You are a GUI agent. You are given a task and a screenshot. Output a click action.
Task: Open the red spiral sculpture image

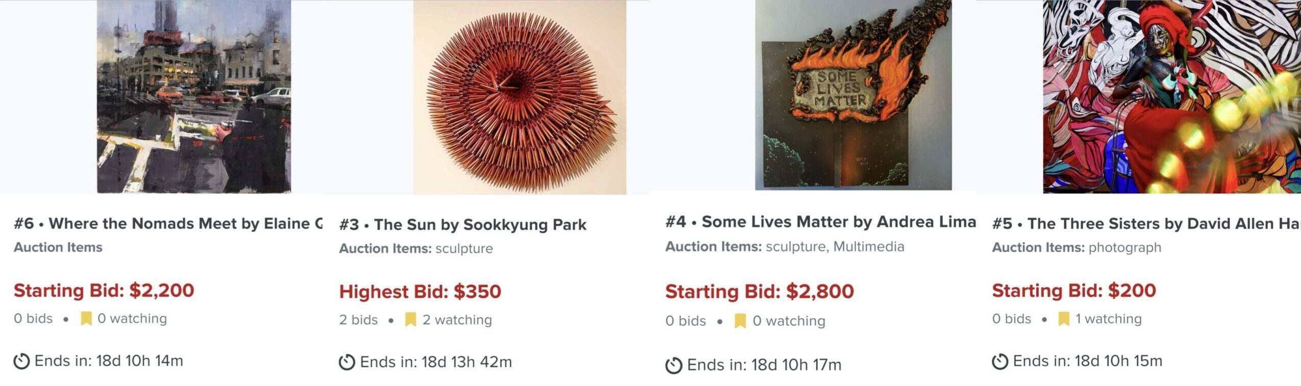coord(519,97)
